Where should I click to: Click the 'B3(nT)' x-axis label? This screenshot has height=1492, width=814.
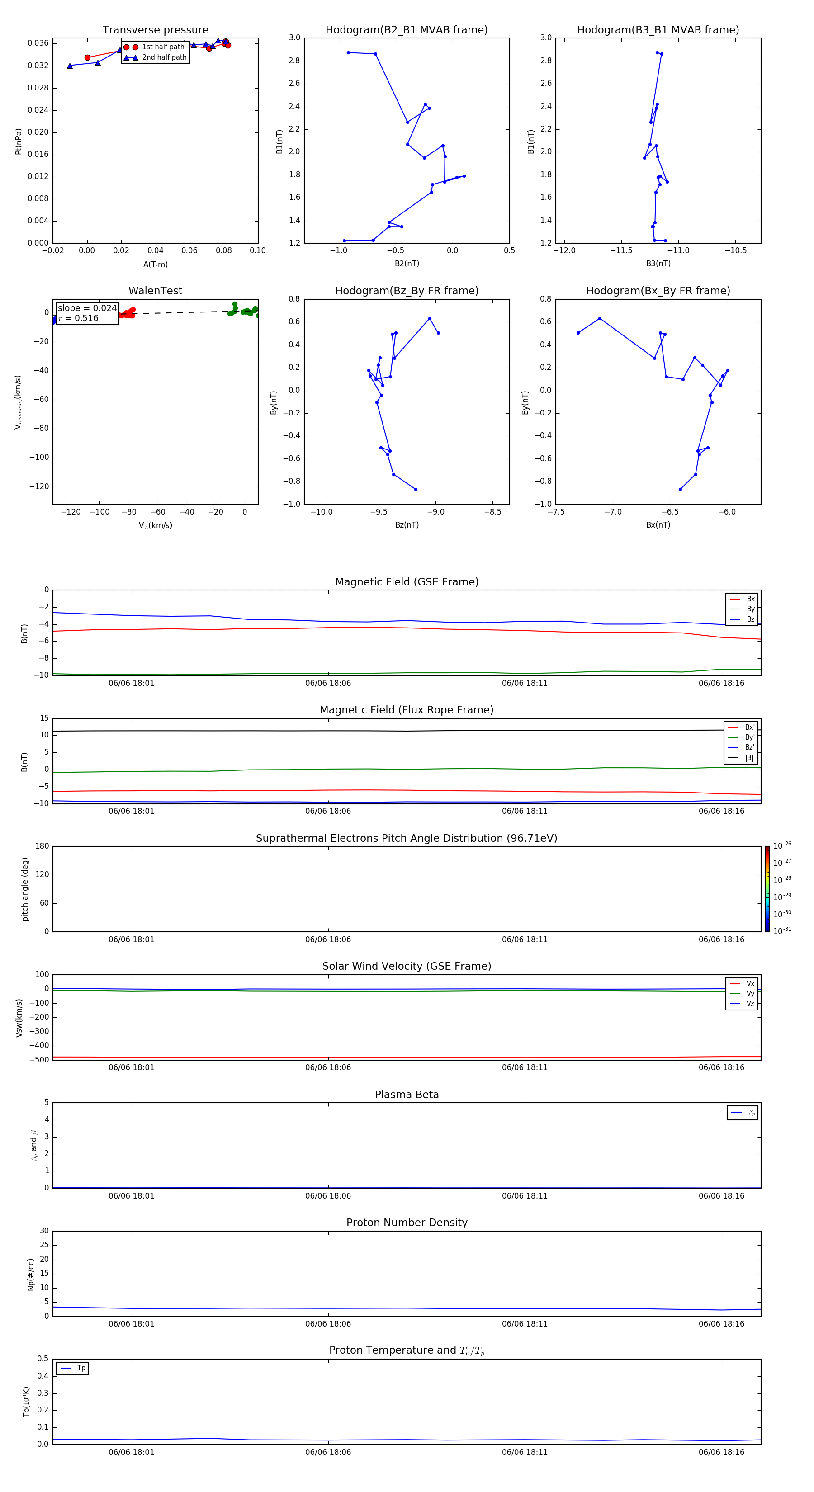(x=658, y=264)
